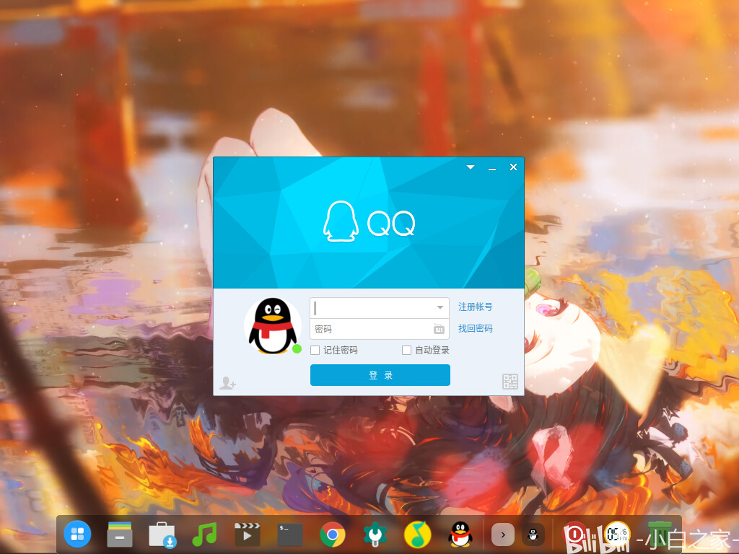
Task: Minimize the QQ login window
Action: tap(492, 168)
